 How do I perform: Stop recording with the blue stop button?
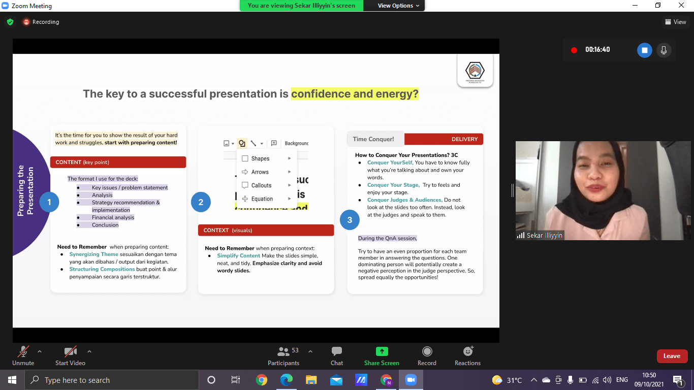point(644,50)
